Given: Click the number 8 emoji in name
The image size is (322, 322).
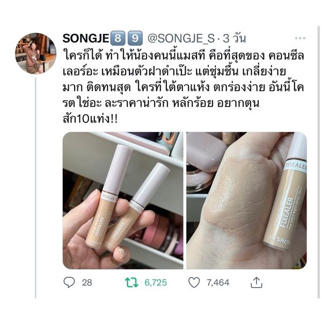Looking at the screenshot, I should [118, 38].
